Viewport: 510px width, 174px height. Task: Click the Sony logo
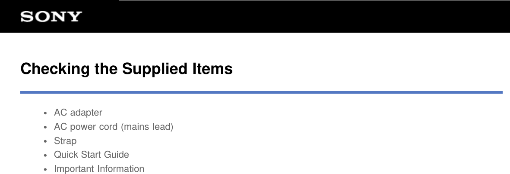[51, 17]
